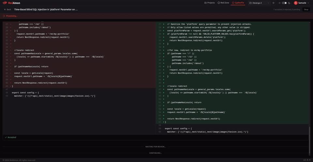The image size is (313, 162).
Task: Click the review counts status text
Action: [x=287, y=9]
